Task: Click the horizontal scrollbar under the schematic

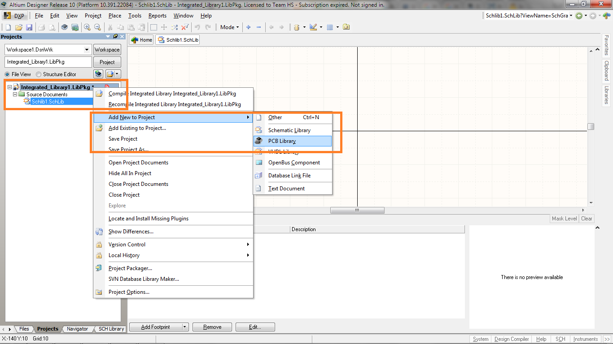Action: pyautogui.click(x=357, y=210)
